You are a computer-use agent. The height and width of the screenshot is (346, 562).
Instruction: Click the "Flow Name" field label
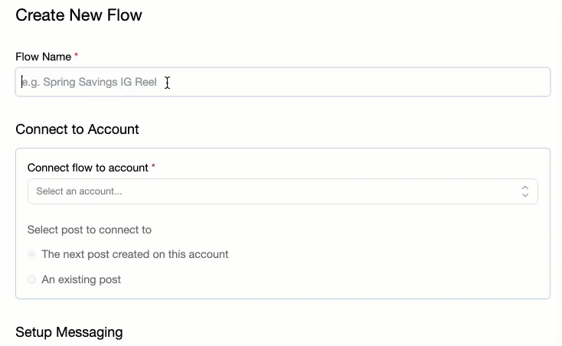(43, 57)
